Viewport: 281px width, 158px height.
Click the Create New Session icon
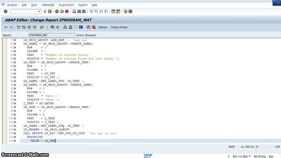click(113, 11)
